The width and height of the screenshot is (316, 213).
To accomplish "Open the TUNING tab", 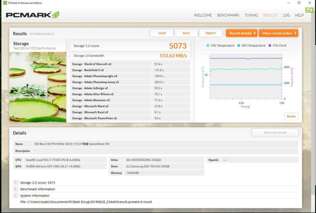I will click(251, 15).
